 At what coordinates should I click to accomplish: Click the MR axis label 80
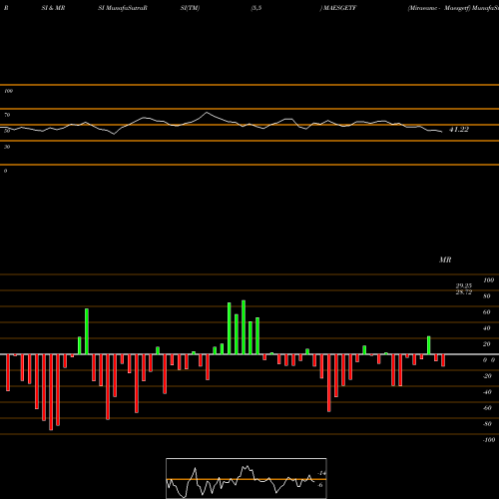tap(487, 296)
